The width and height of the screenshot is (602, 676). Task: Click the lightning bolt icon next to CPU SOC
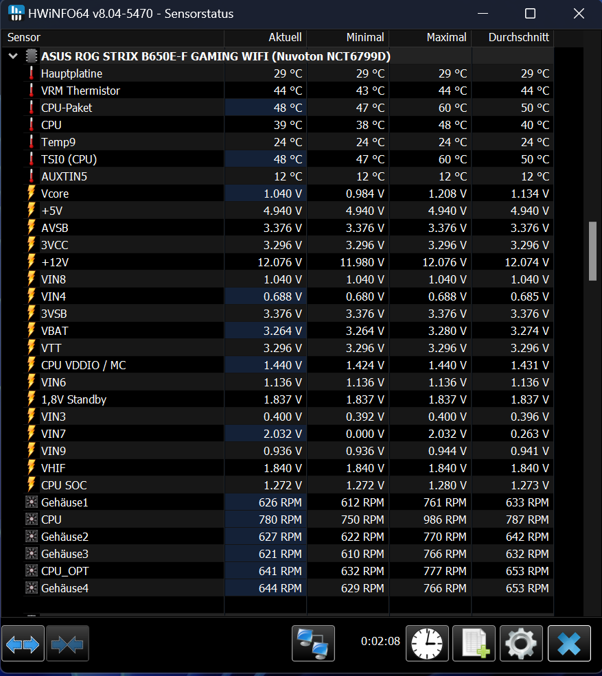pyautogui.click(x=32, y=485)
